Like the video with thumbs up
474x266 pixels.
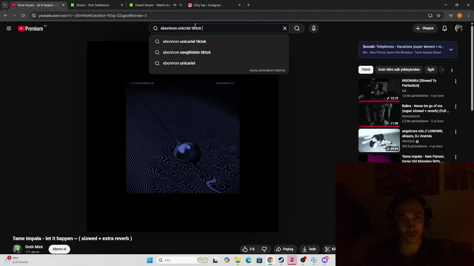click(248, 249)
